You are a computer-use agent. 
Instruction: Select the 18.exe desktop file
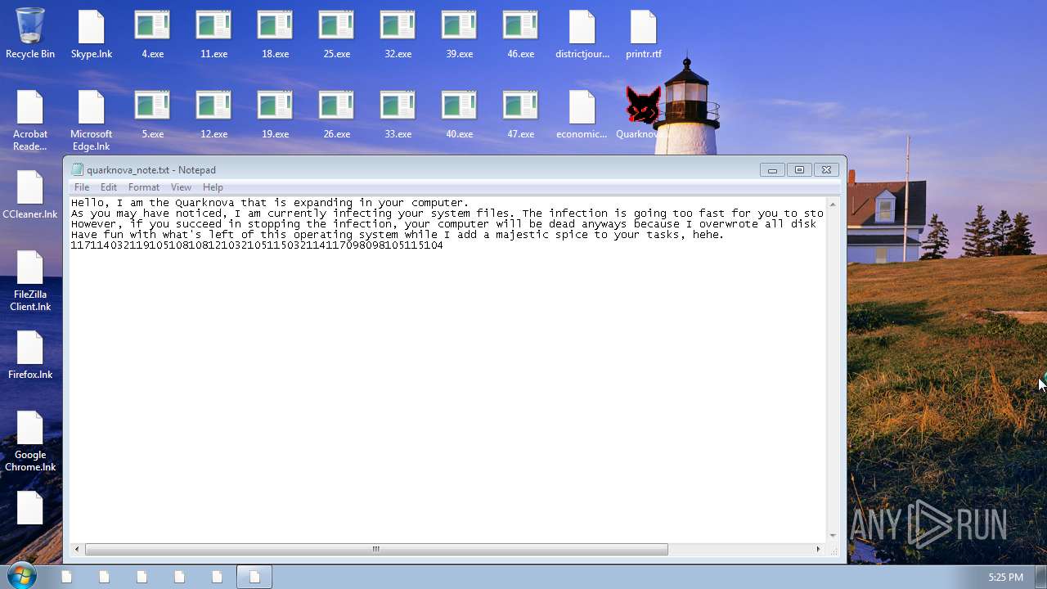click(x=275, y=34)
